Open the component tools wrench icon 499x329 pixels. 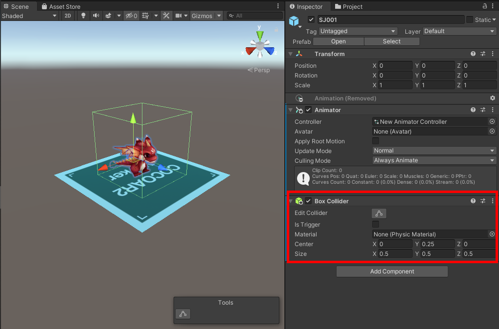coord(166,16)
